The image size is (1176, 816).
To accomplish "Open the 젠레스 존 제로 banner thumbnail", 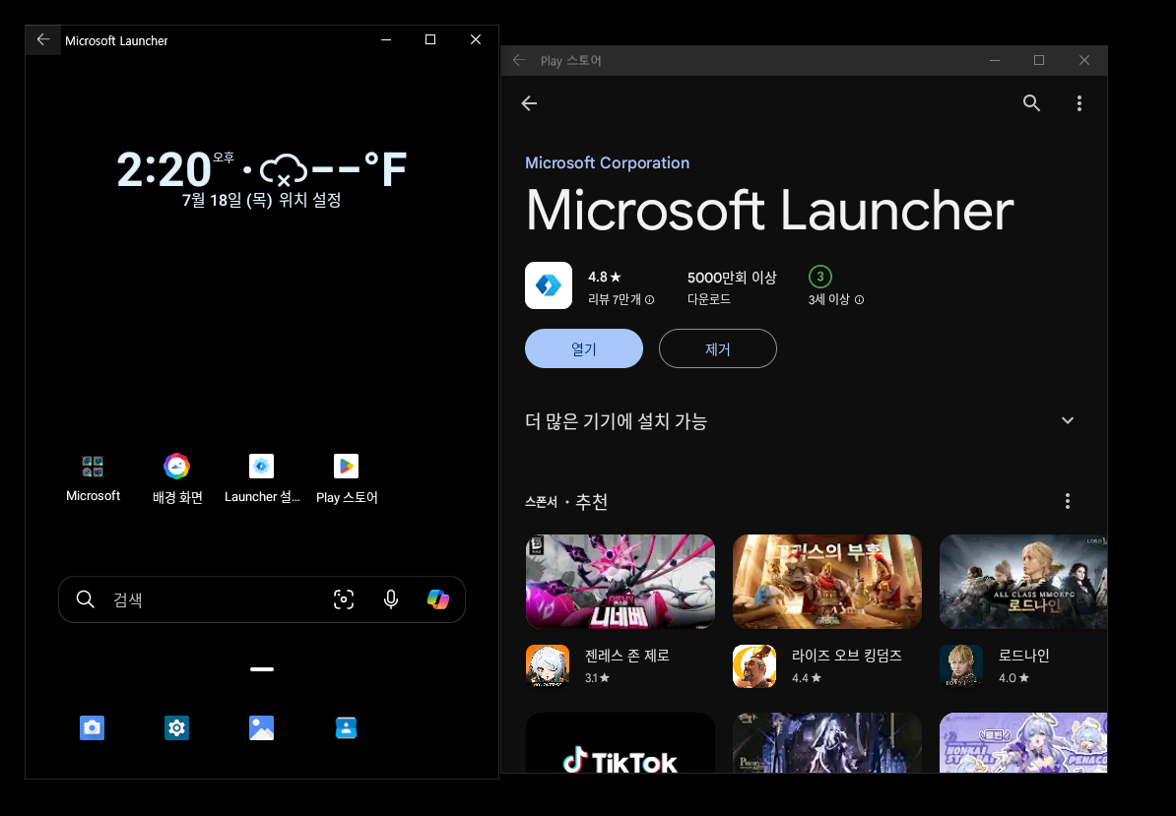I will pyautogui.click(x=621, y=582).
